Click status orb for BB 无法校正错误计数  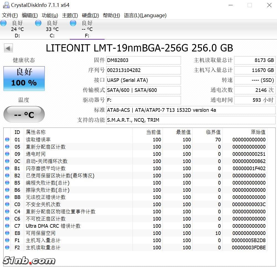[x=7, y=197]
